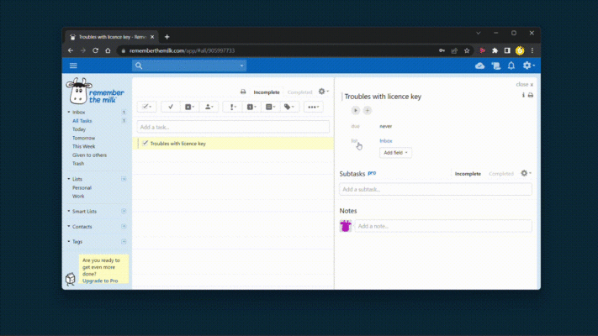Open the search options dropdown arrow
Screen dimensions: 598x336
(x=241, y=66)
